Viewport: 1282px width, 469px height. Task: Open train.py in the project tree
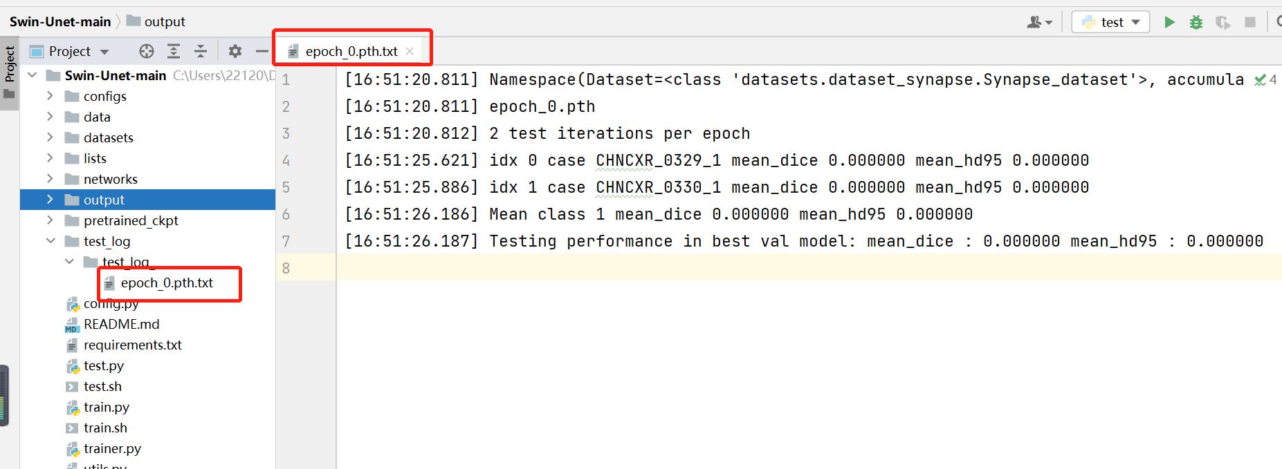tap(106, 407)
